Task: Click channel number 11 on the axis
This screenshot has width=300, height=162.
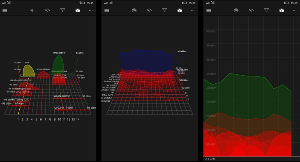Action: coord(64,119)
